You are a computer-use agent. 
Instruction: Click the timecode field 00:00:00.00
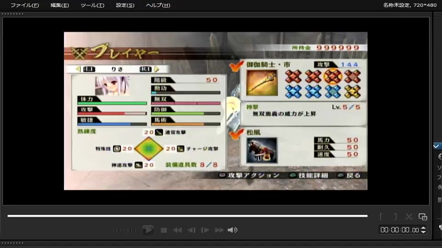pyautogui.click(x=400, y=230)
